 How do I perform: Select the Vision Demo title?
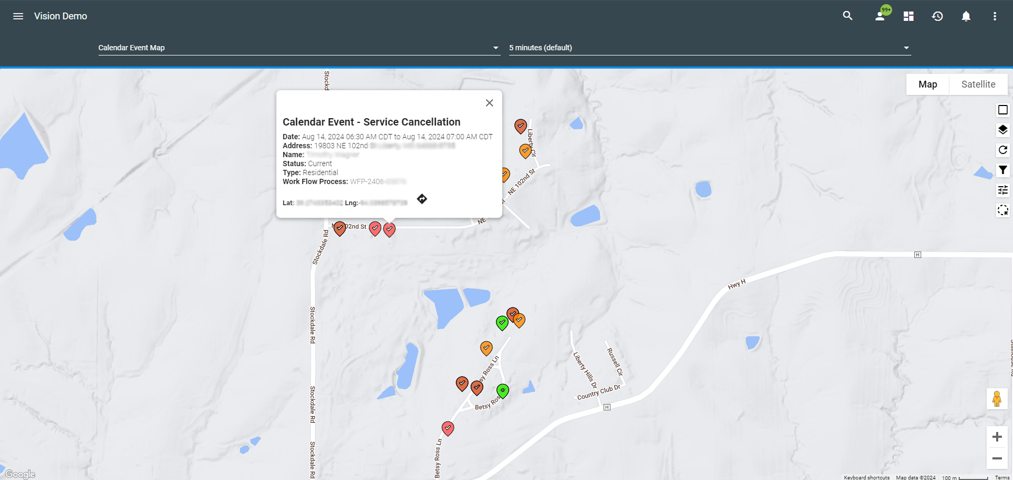[x=61, y=16]
